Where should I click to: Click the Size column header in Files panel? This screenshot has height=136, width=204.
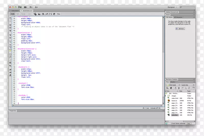pyautogui.click(x=181, y=91)
